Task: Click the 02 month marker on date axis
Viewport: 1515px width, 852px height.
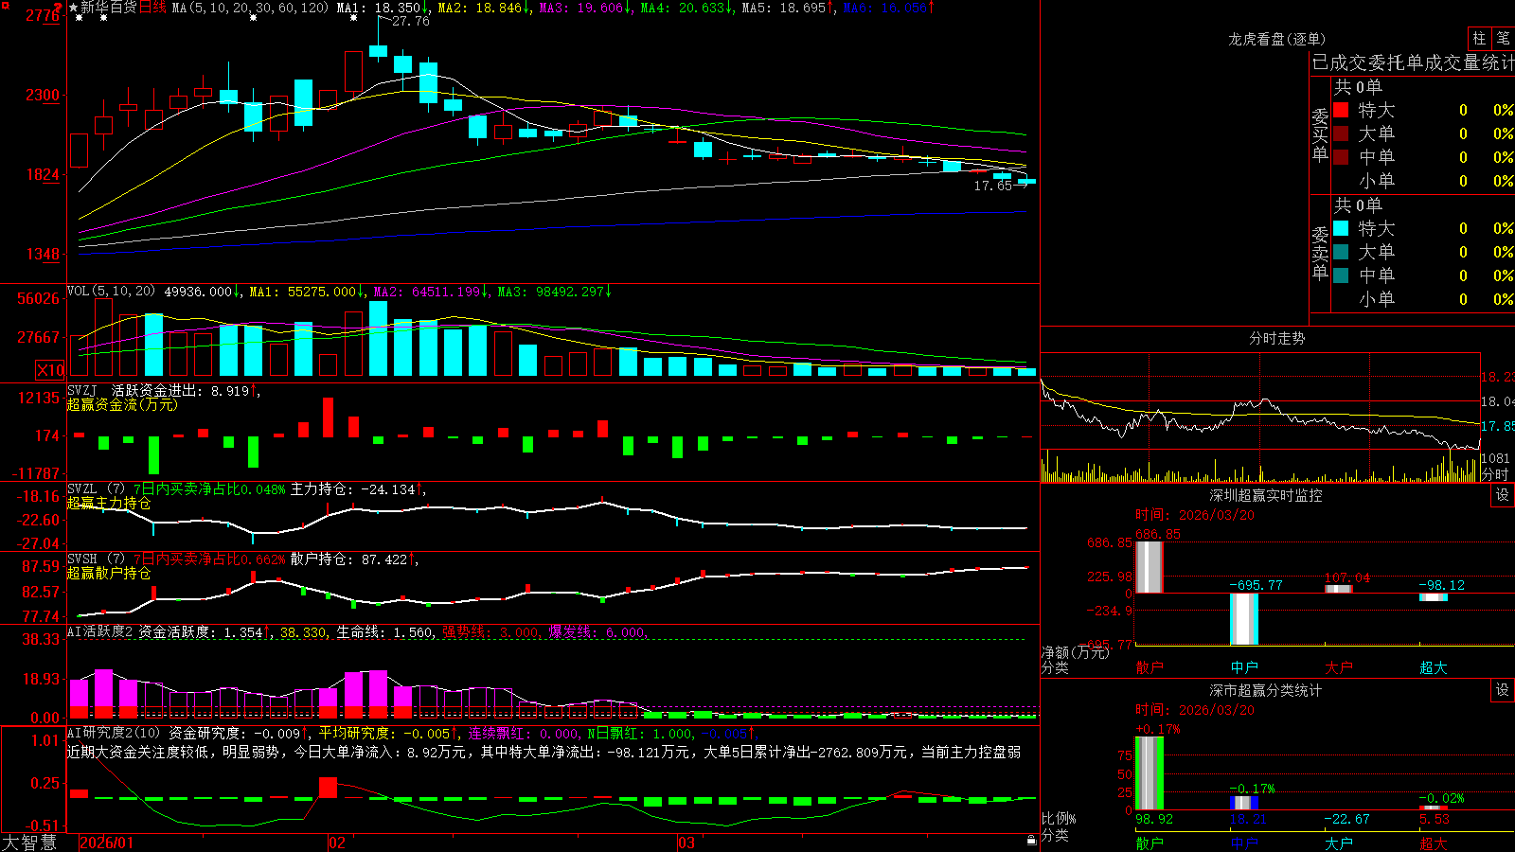Action: click(x=337, y=843)
